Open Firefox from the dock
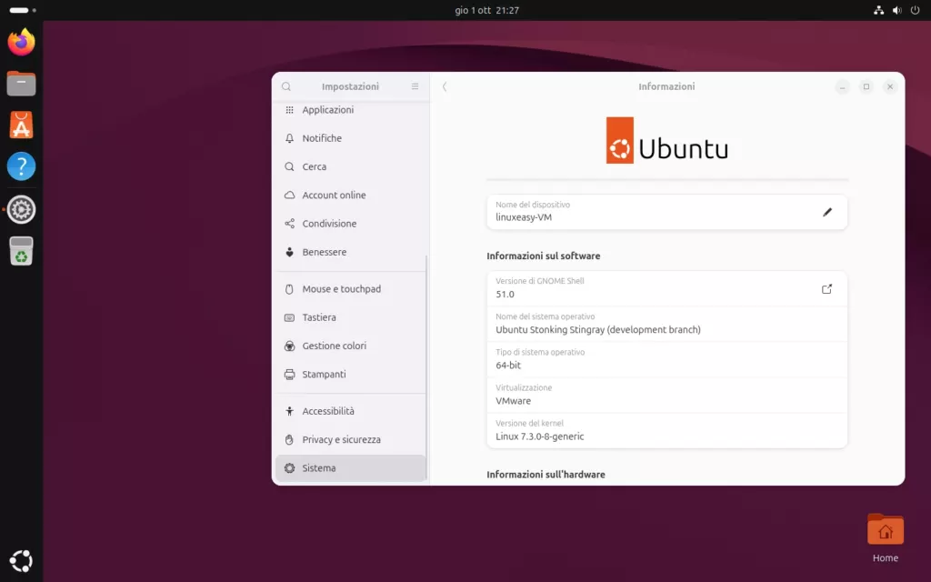This screenshot has width=931, height=582. [x=22, y=42]
